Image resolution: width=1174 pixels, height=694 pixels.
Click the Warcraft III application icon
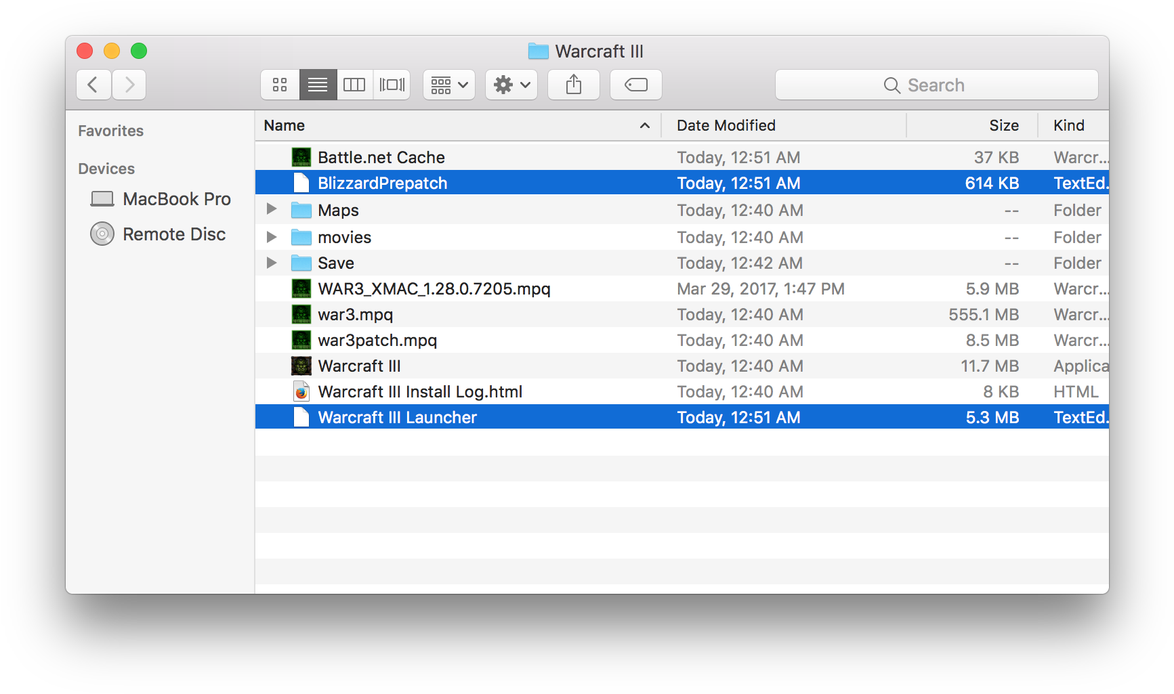tap(301, 366)
